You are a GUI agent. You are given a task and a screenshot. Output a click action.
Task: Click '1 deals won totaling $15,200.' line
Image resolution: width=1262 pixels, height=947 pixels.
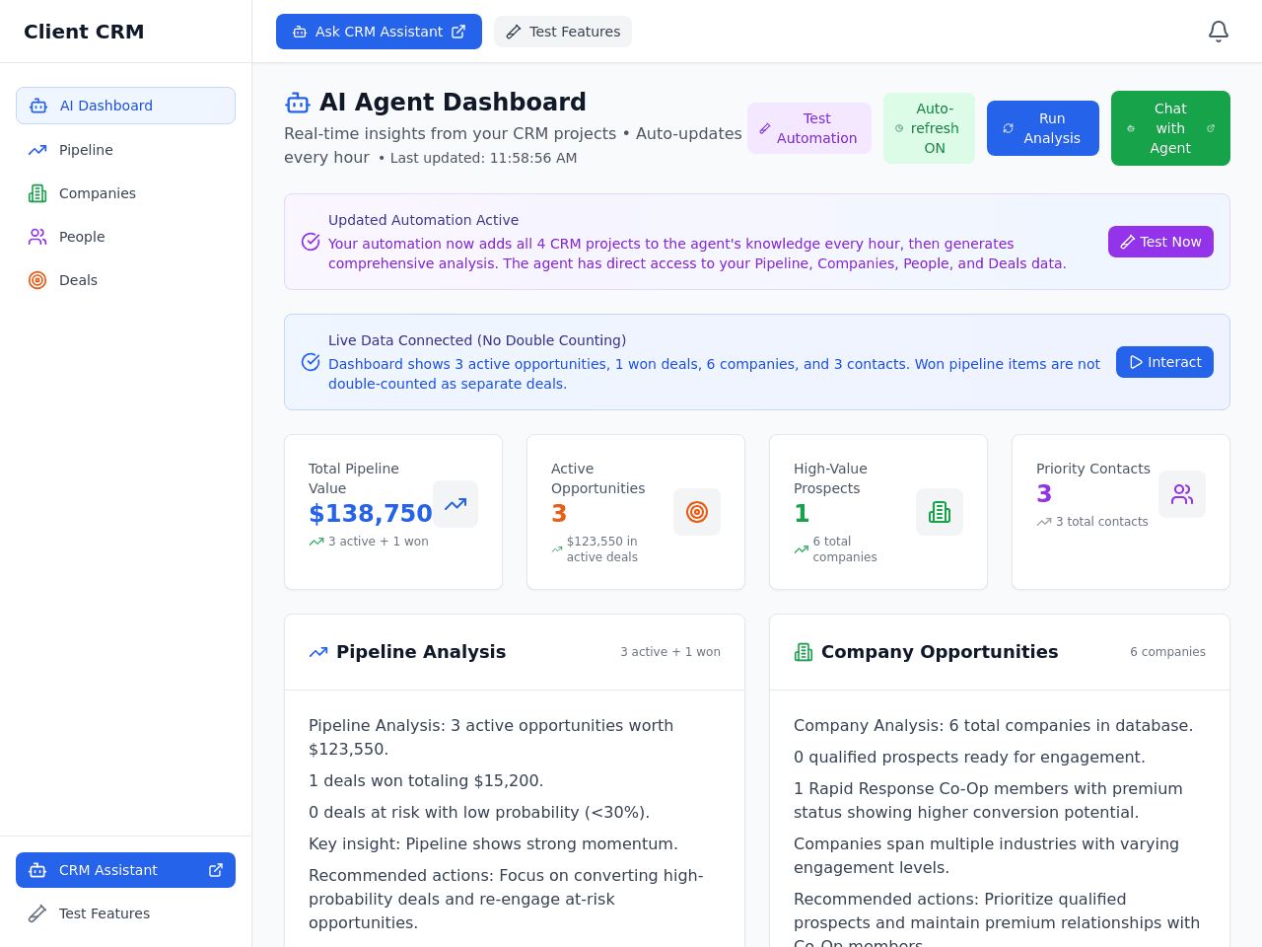click(x=426, y=780)
